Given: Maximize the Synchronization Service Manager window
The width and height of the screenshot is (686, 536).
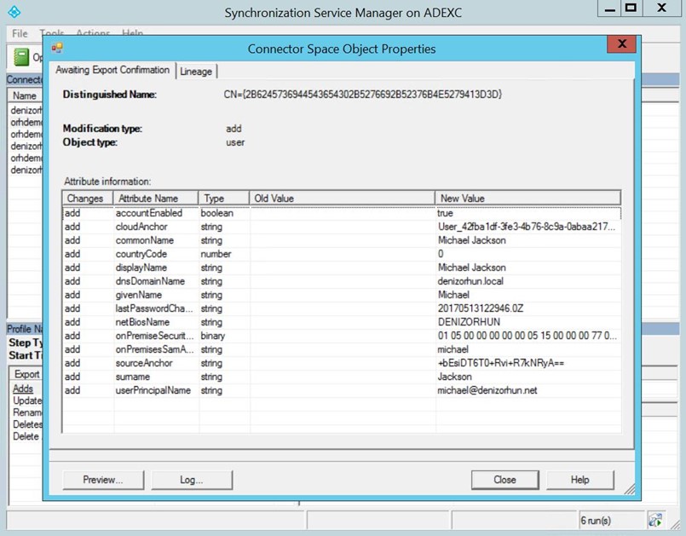Looking at the screenshot, I should point(631,8).
